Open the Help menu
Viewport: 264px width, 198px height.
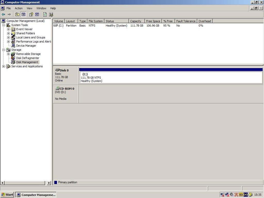point(53,8)
